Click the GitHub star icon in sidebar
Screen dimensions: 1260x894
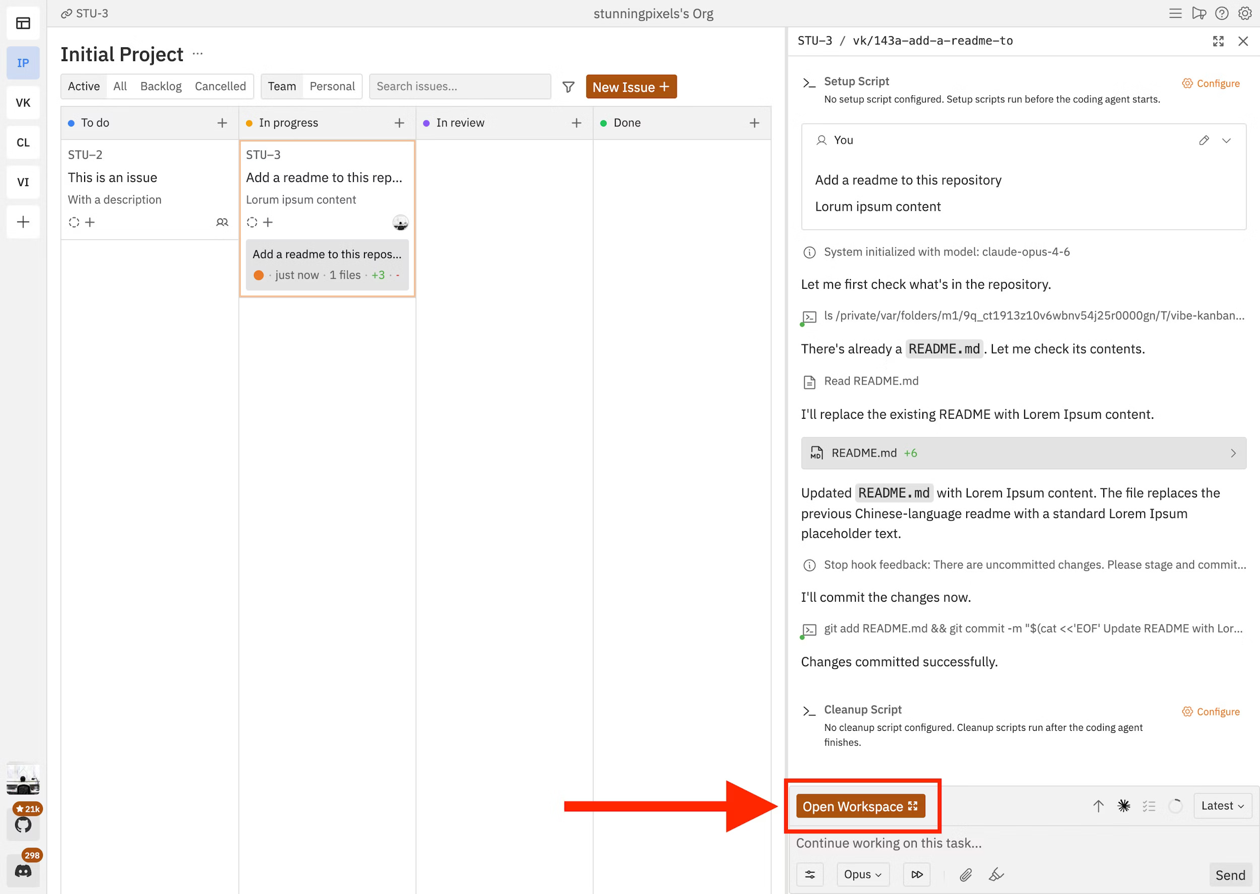[23, 824]
